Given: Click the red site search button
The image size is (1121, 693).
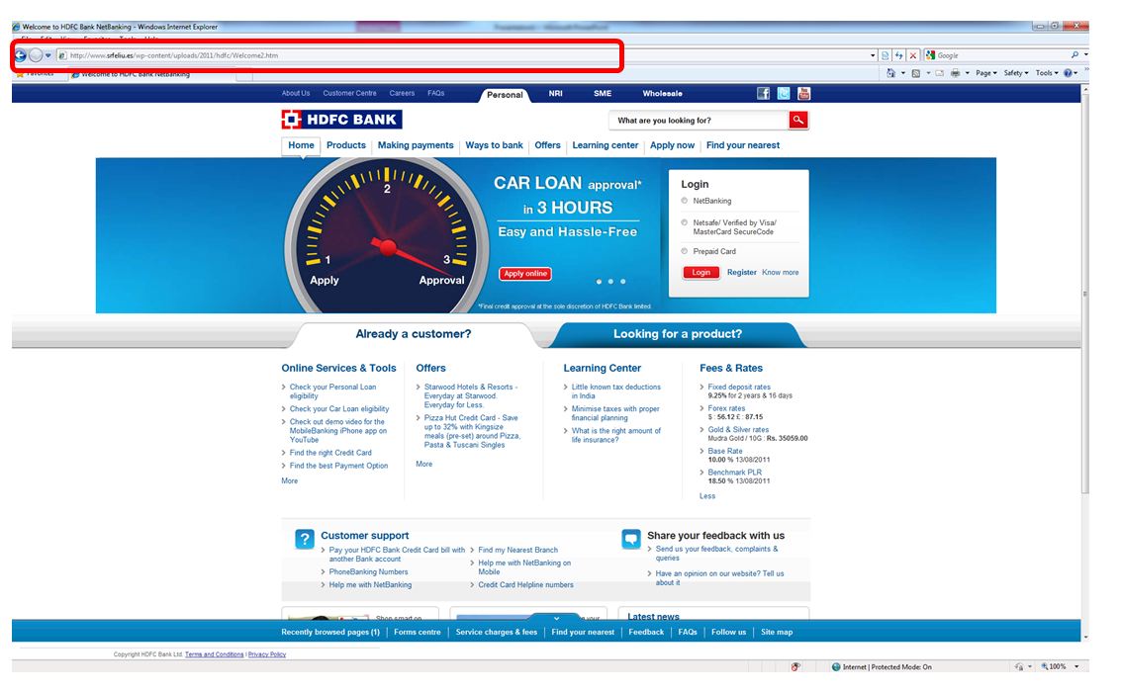Looking at the screenshot, I should [x=798, y=120].
